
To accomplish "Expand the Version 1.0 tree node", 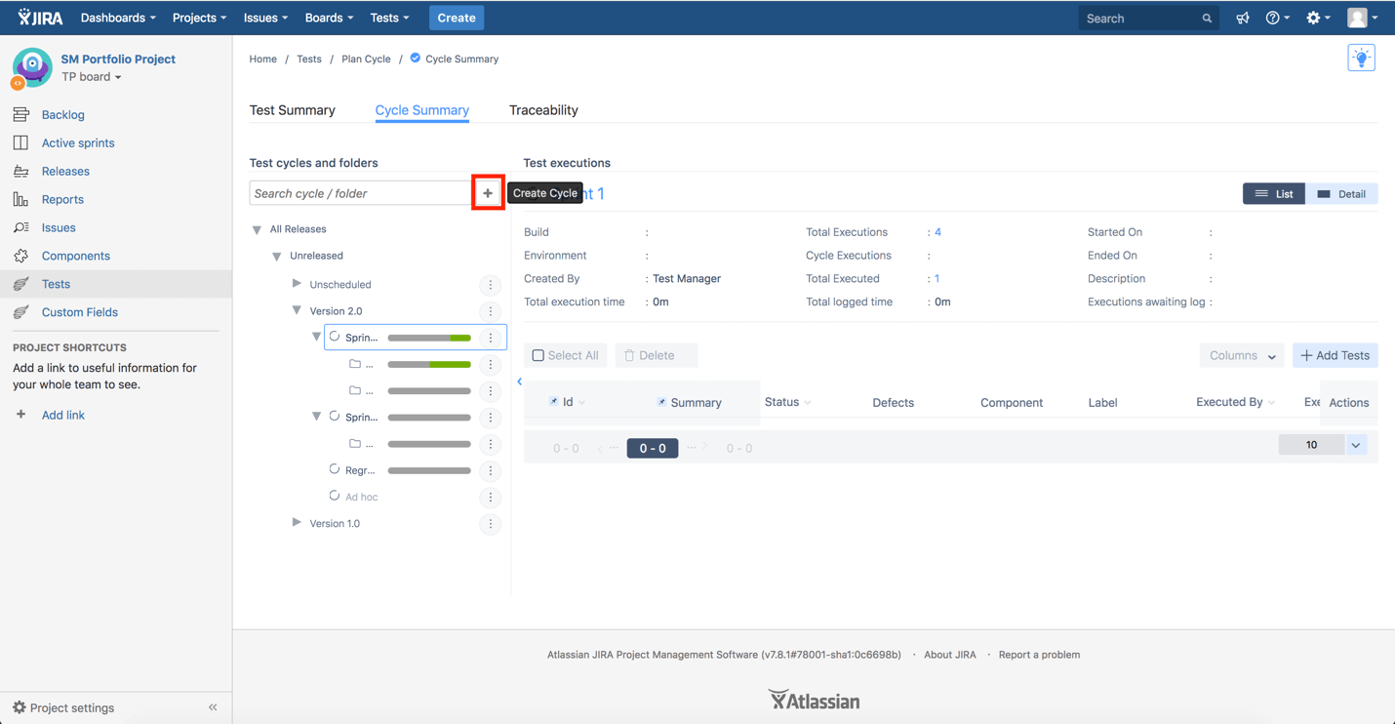I will point(297,523).
